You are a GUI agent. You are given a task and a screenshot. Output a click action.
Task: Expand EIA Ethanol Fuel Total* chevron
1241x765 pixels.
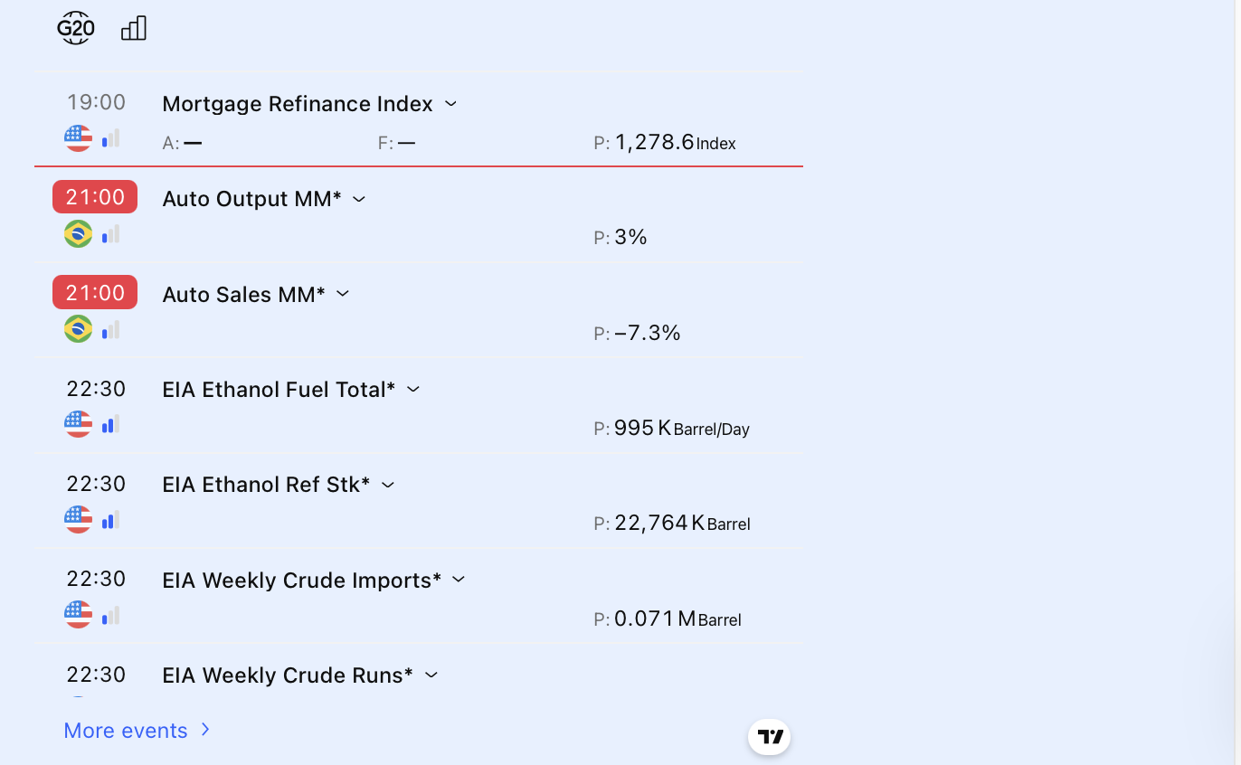(413, 390)
